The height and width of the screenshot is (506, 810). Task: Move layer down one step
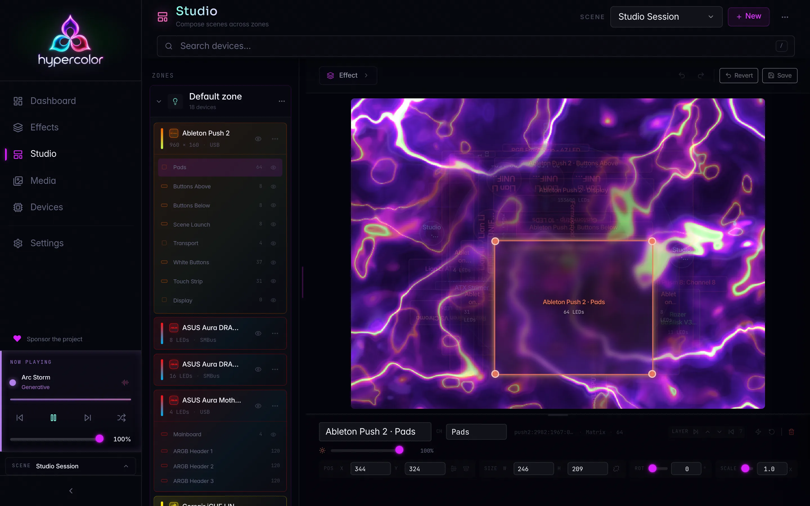coord(719,432)
